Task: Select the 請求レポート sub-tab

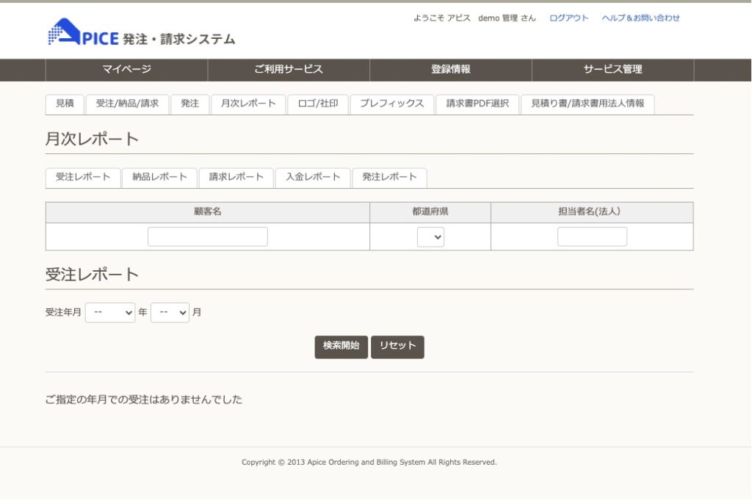Action: 236,178
